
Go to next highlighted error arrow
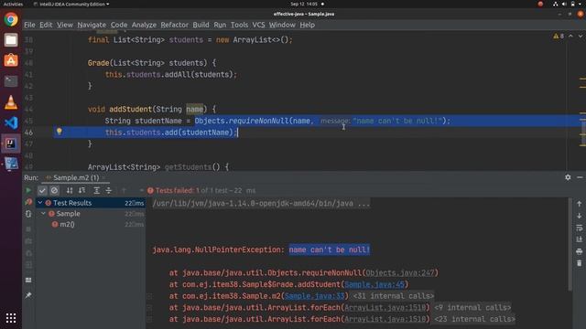[581, 37]
